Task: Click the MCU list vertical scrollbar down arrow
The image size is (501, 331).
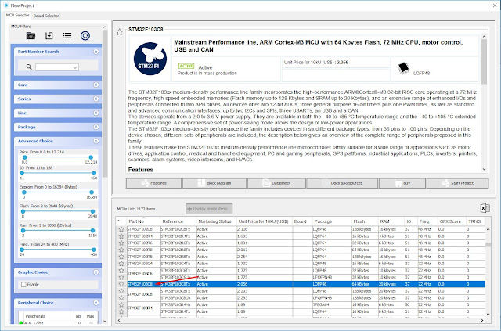Action: point(488,314)
